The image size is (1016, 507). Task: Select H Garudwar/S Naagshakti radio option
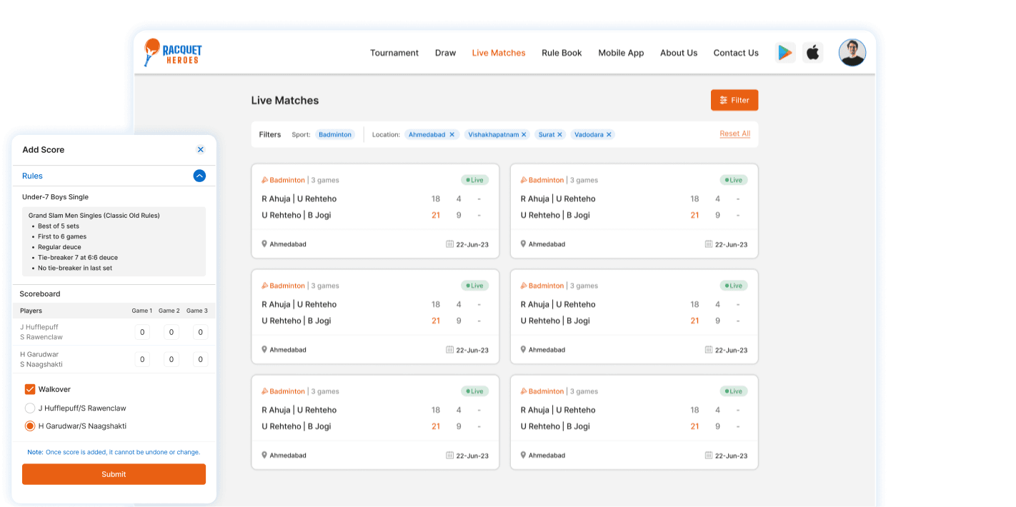[x=30, y=426]
